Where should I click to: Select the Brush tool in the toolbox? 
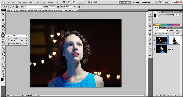click(x=3, y=36)
